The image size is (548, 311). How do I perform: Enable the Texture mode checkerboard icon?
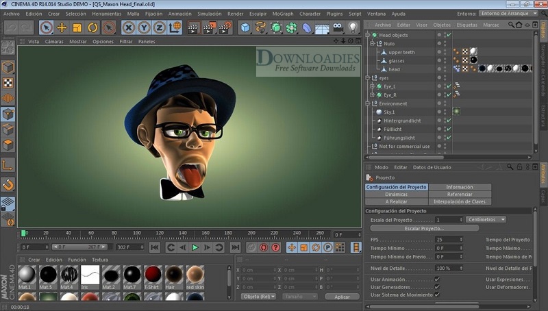click(8, 82)
